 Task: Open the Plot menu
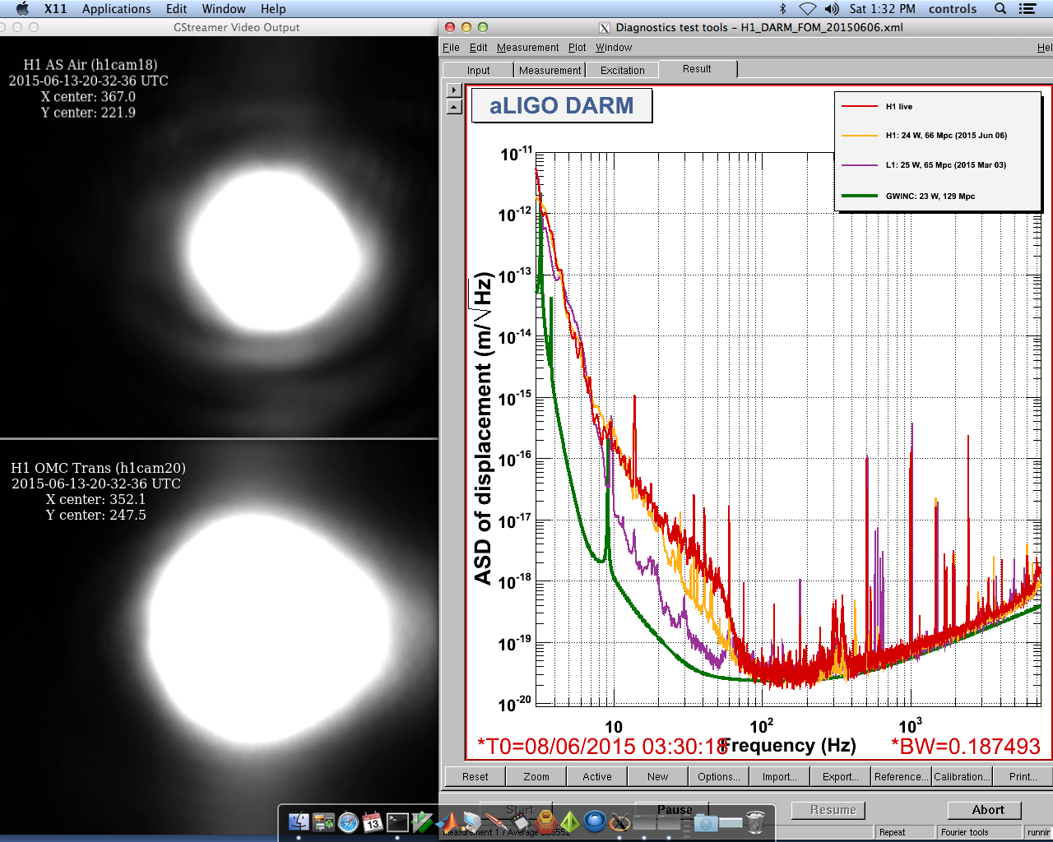click(577, 48)
